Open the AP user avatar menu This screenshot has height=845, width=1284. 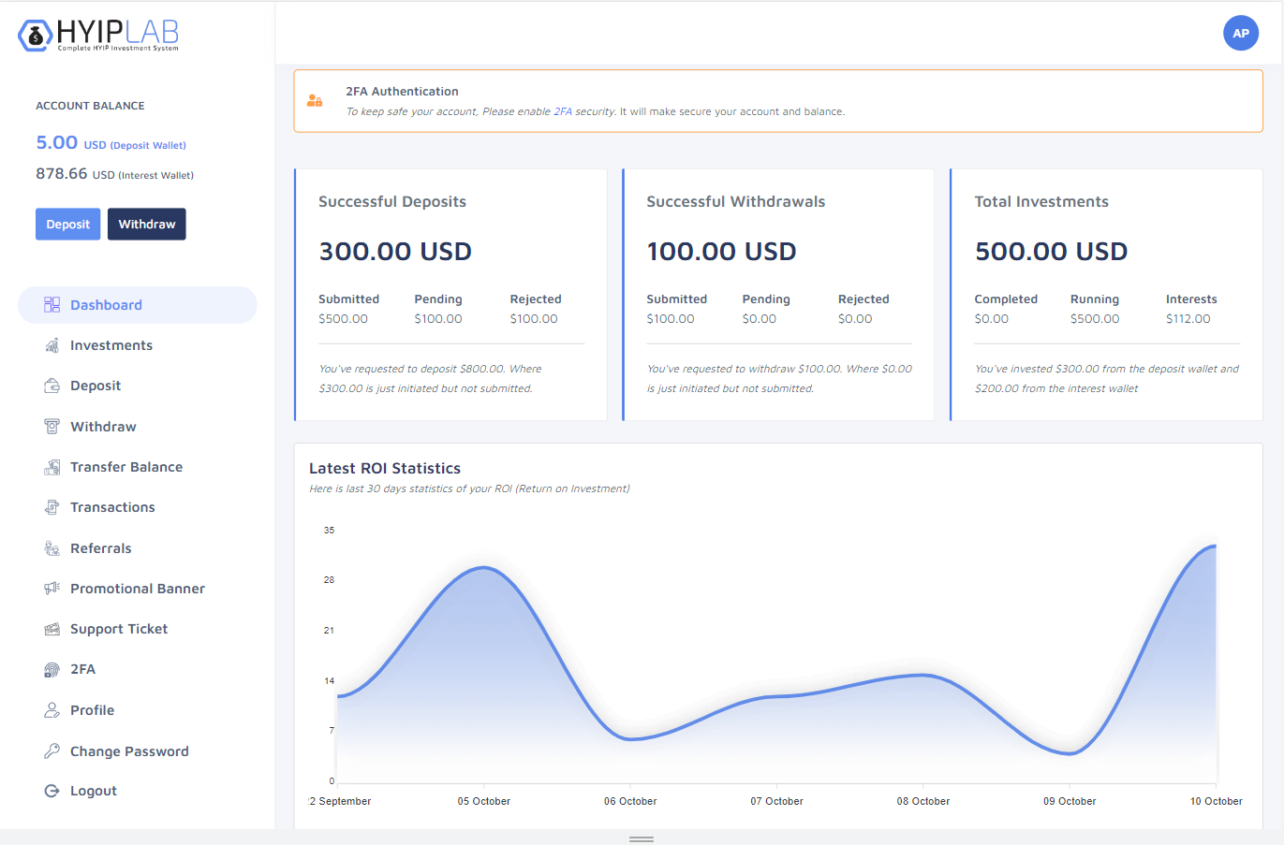pos(1240,33)
